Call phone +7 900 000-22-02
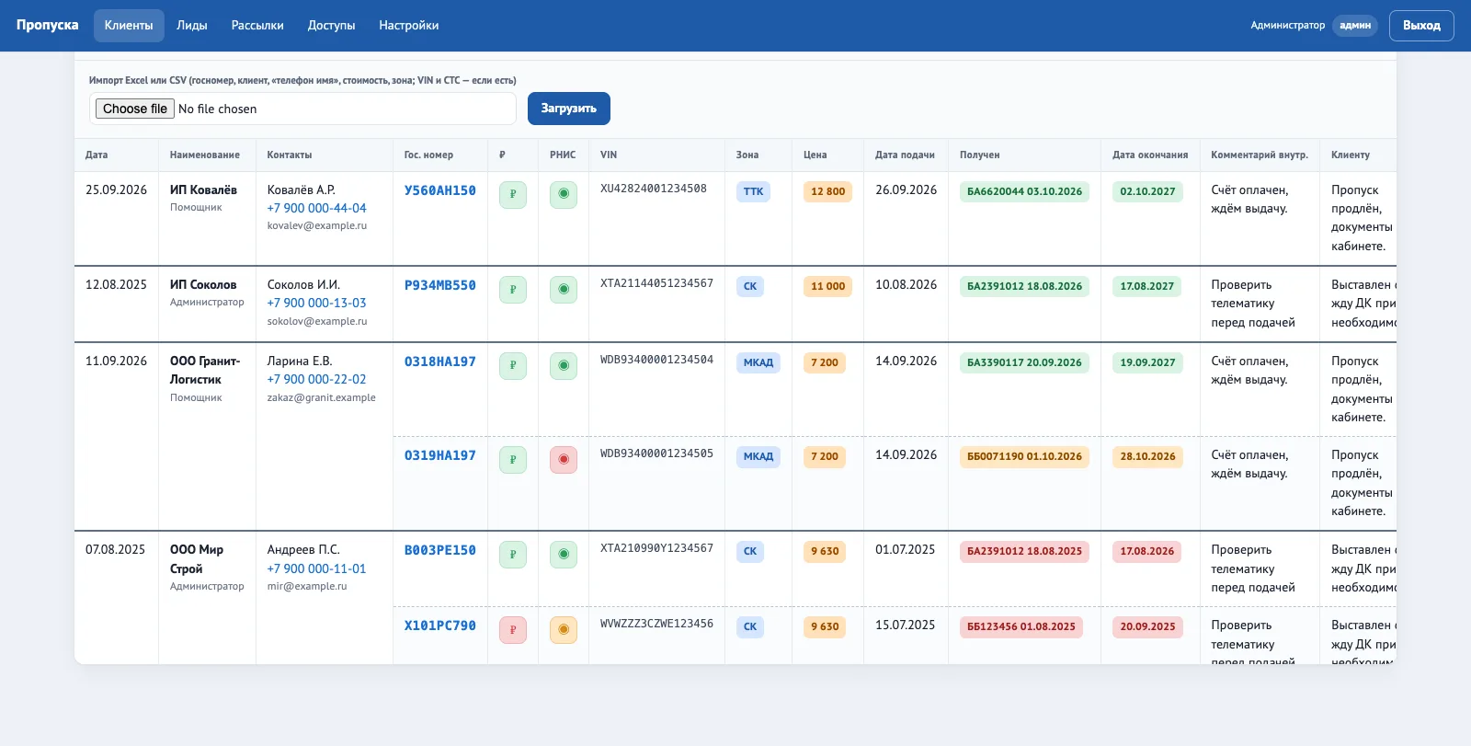The height and width of the screenshot is (746, 1471). (x=317, y=379)
